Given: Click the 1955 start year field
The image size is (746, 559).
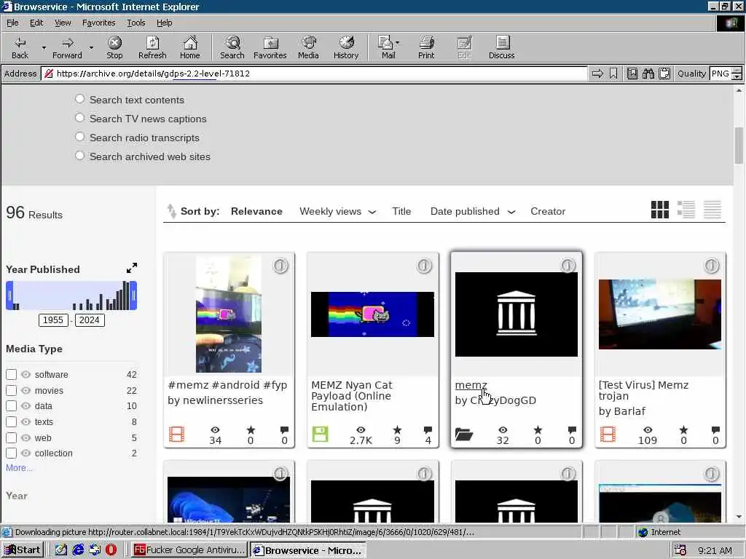Looking at the screenshot, I should pos(53,320).
